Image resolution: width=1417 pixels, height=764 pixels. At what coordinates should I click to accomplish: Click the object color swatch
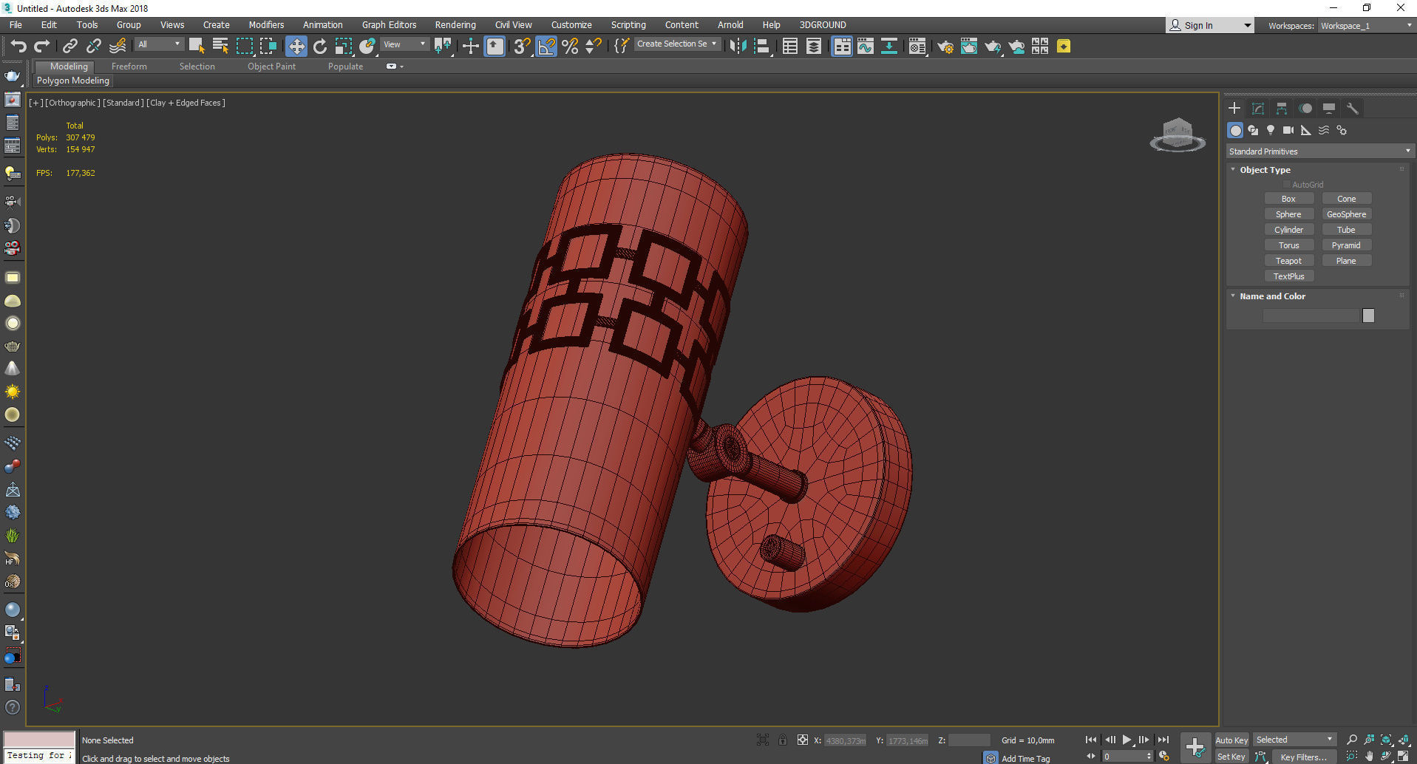point(1368,316)
